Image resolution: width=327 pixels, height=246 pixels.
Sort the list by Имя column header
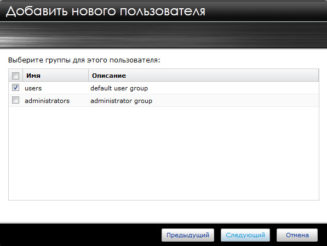coord(55,75)
